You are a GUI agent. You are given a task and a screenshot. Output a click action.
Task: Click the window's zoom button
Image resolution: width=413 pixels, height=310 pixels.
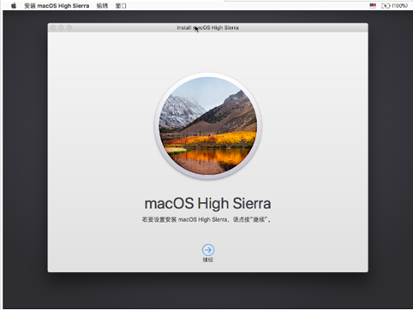69,27
